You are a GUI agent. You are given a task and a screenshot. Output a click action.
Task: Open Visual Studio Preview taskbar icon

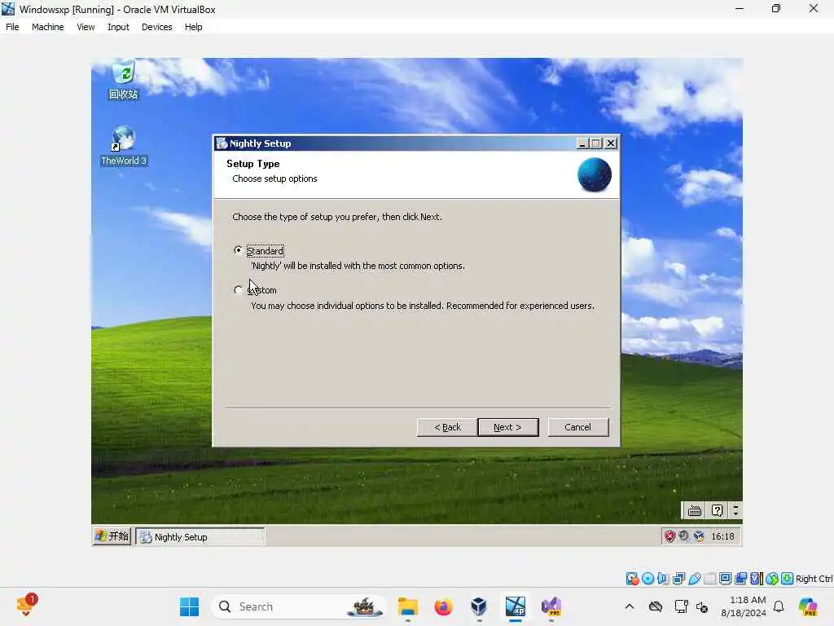[x=551, y=606]
